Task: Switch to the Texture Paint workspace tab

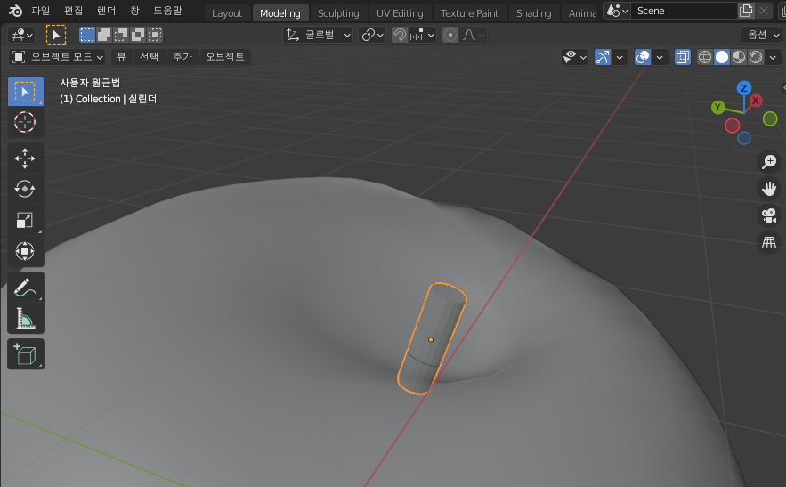Action: coord(469,13)
